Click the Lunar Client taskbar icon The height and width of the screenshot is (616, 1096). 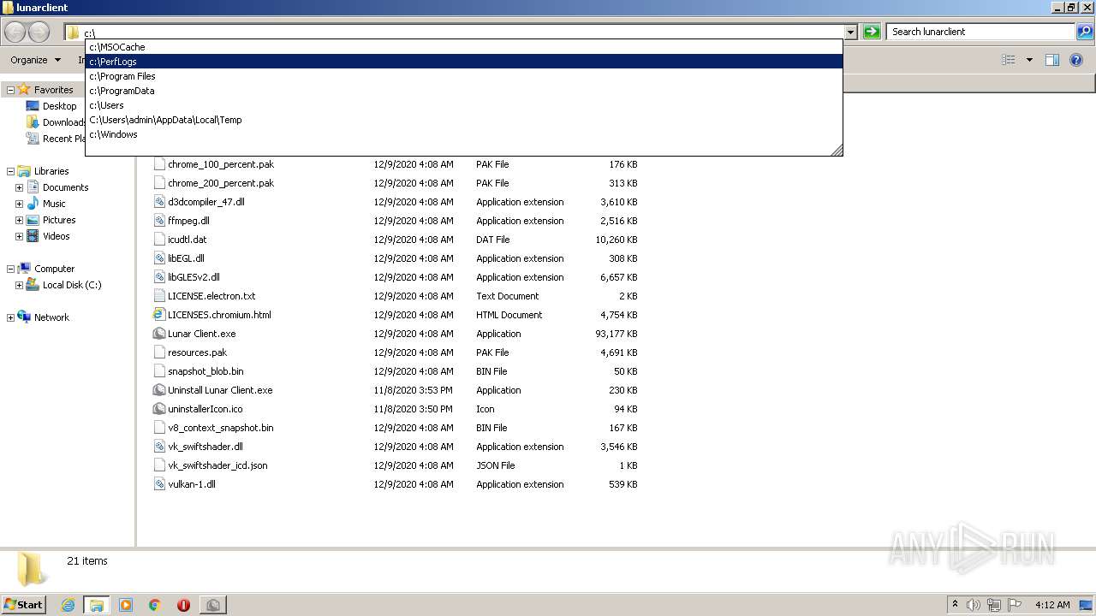(213, 605)
